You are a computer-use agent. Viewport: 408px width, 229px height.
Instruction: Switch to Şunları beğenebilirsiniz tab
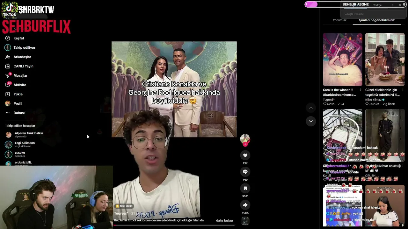377,20
